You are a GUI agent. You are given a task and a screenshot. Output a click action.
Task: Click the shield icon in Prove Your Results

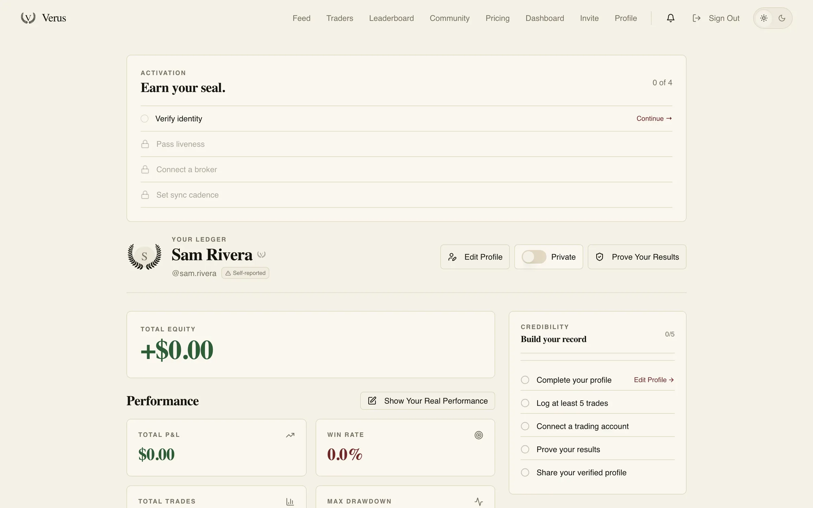coord(600,257)
